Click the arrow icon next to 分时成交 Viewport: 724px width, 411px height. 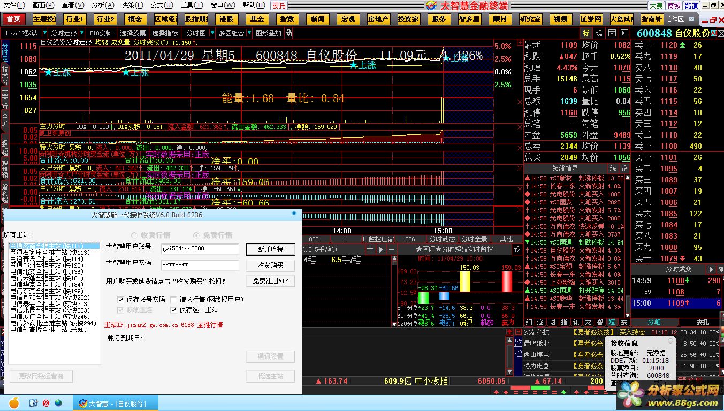click(711, 269)
